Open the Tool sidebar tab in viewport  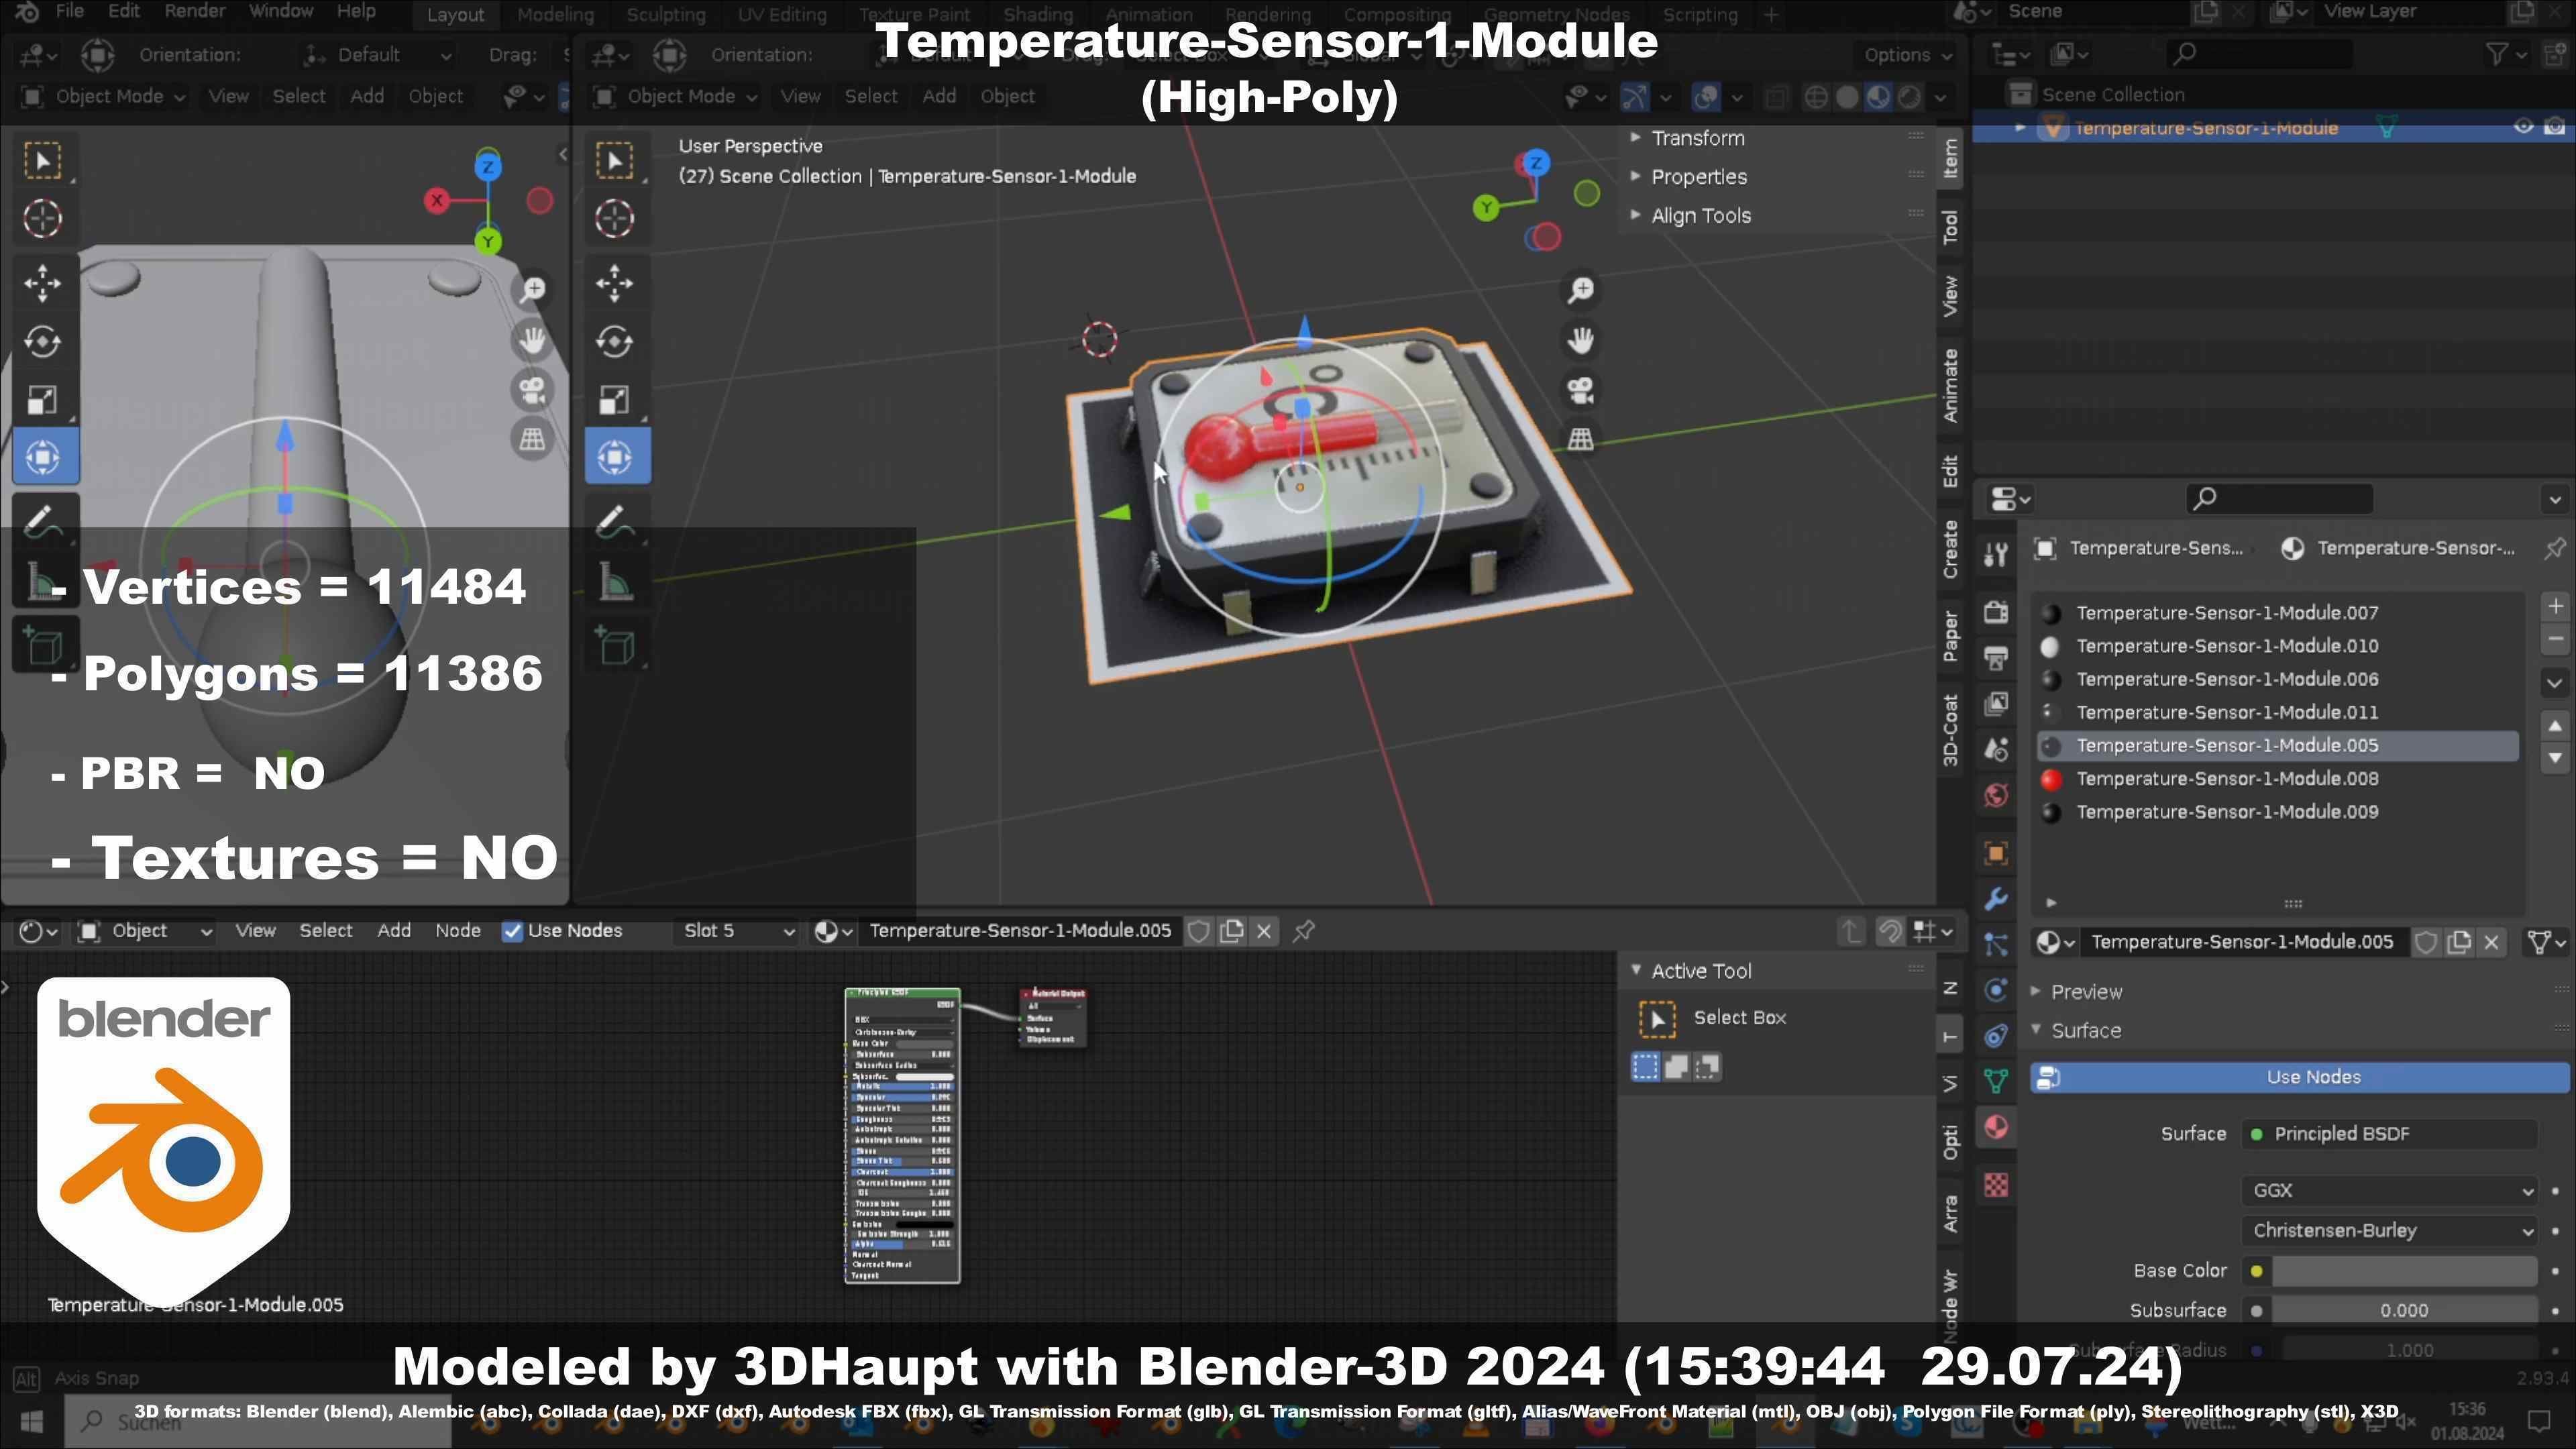pos(1950,227)
